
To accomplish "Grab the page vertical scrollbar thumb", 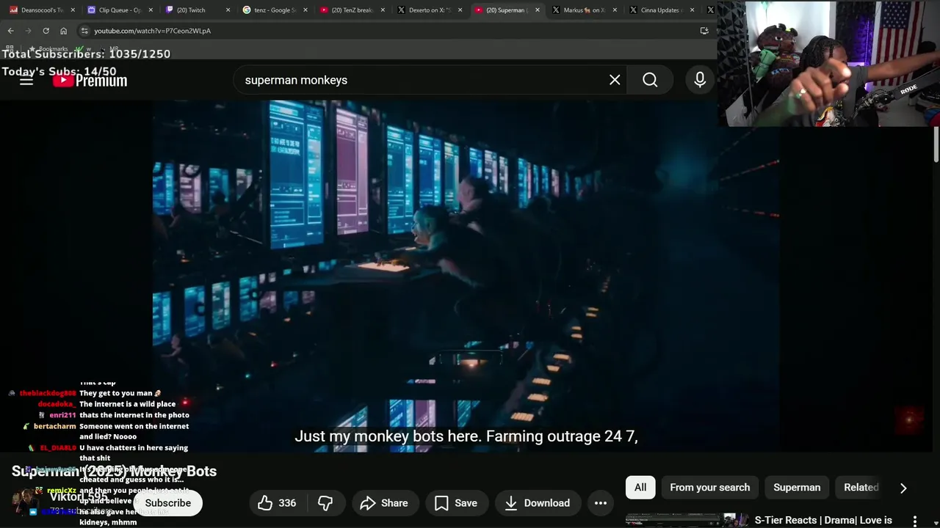I will click(x=936, y=145).
